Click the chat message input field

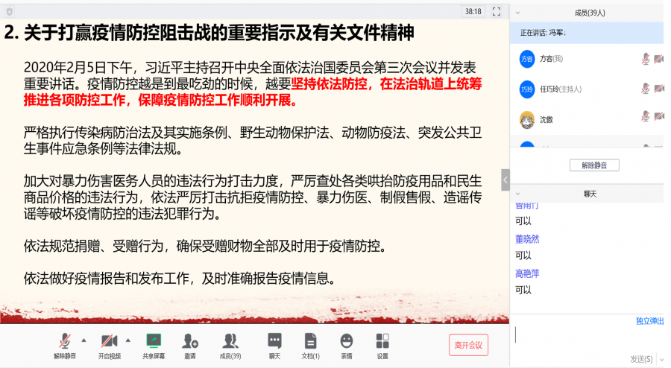coord(586,335)
